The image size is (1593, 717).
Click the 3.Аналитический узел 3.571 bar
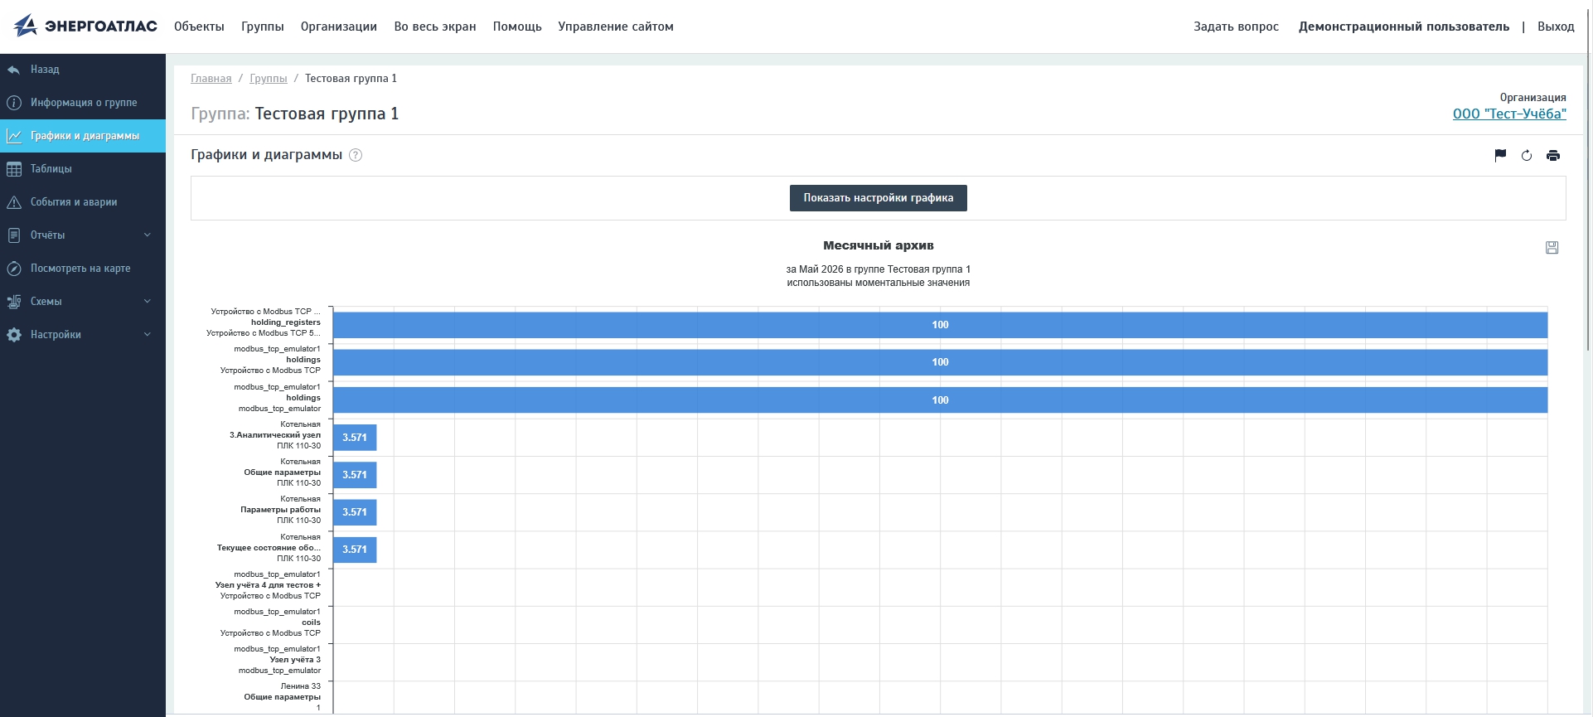pos(355,438)
